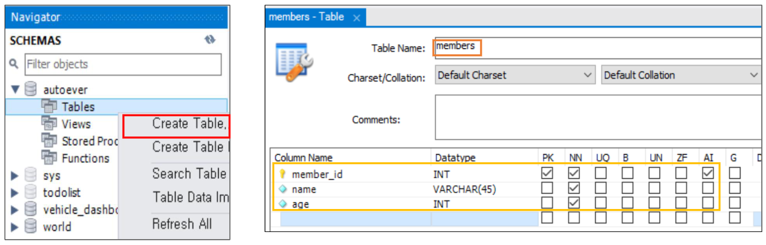Screen dimensions: 766x245
Task: Click the refresh schemas icon
Action: coord(210,40)
